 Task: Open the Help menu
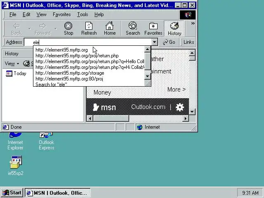99,15
